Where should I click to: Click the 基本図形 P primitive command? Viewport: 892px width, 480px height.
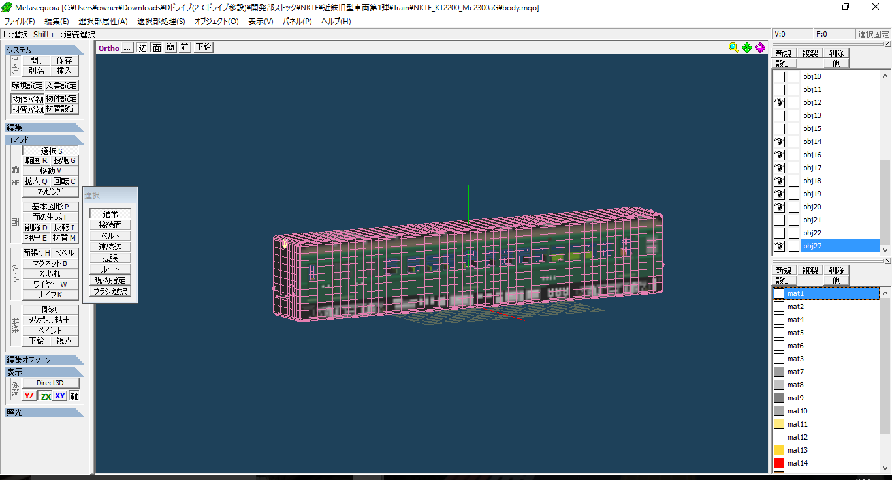click(50, 206)
